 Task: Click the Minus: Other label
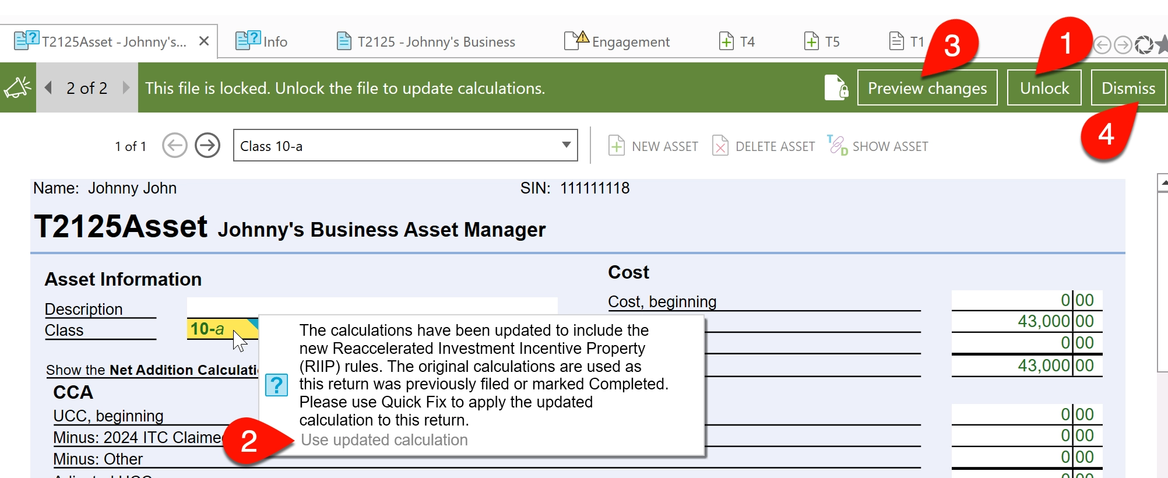98,459
